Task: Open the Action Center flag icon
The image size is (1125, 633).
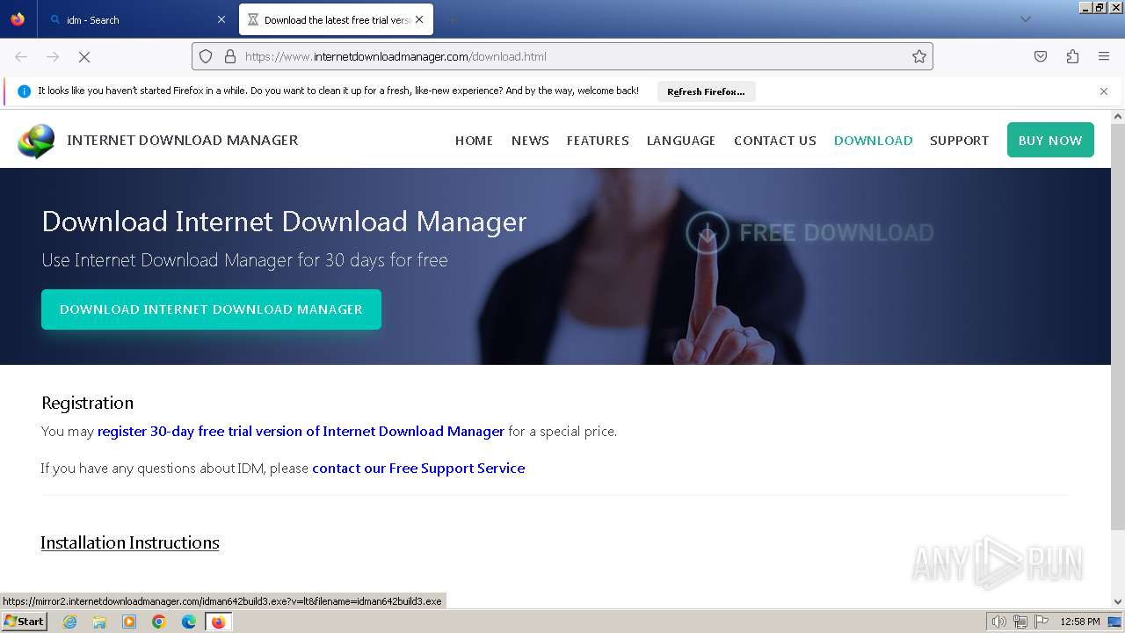Action: click(x=1042, y=622)
